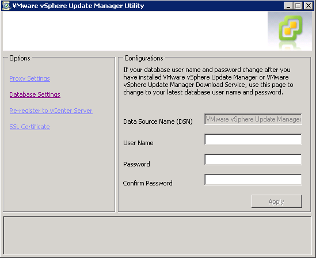Image resolution: width=316 pixels, height=258 pixels.
Task: Click the Options group heading
Action: pyautogui.click(x=20, y=58)
